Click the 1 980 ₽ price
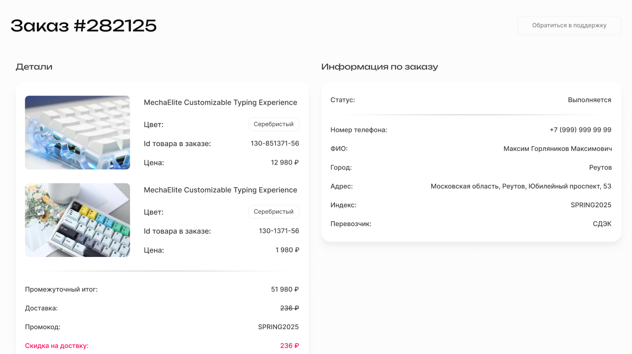The width and height of the screenshot is (632, 354). coord(287,250)
